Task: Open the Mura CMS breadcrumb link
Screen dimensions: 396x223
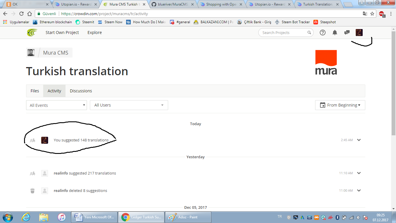Action: (56, 53)
